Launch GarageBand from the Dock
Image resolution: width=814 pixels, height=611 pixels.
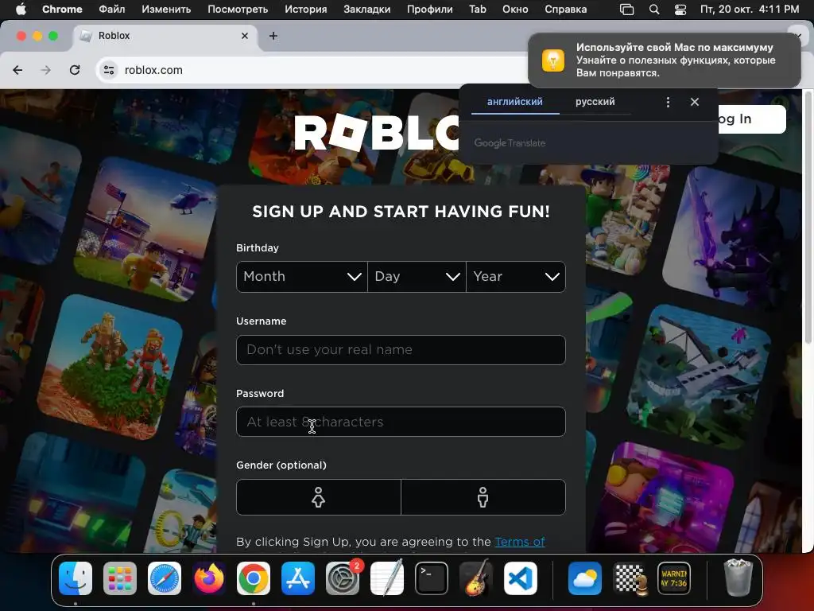pos(476,578)
